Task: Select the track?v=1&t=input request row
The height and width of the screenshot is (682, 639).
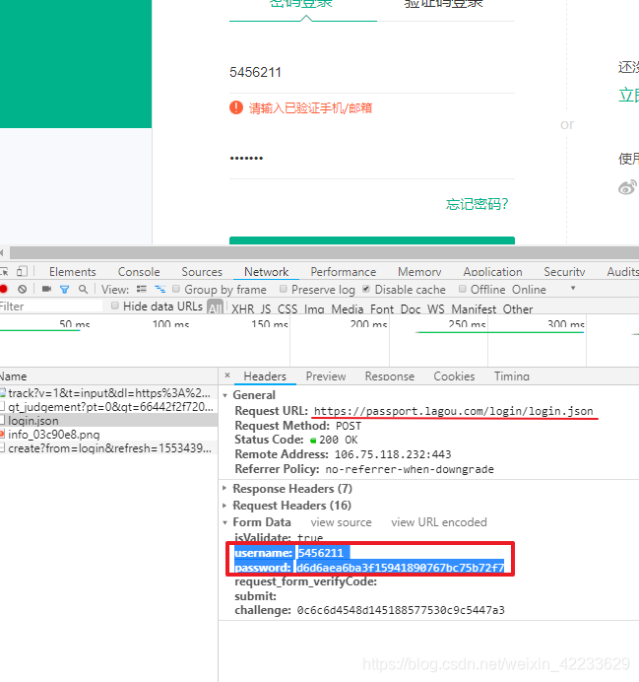Action: 108,393
